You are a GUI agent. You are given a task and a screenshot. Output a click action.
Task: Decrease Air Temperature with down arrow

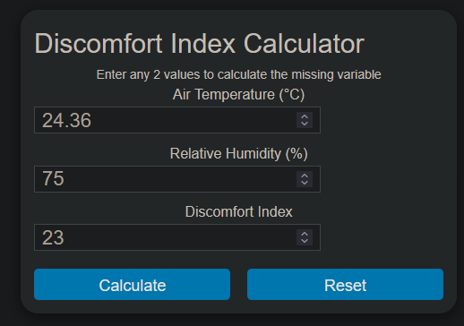click(305, 124)
